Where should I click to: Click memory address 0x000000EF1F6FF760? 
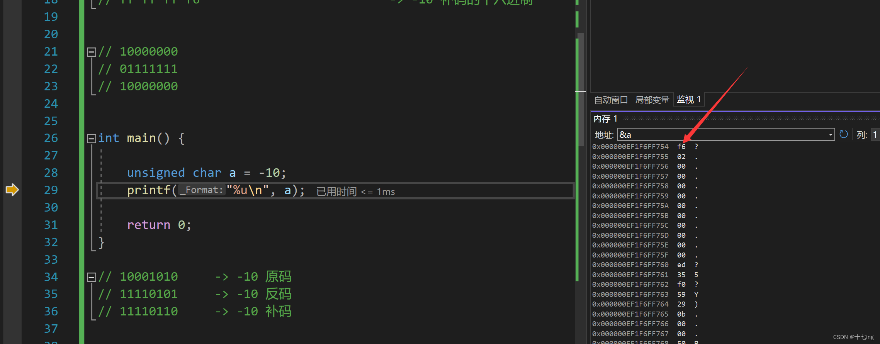(x=630, y=265)
